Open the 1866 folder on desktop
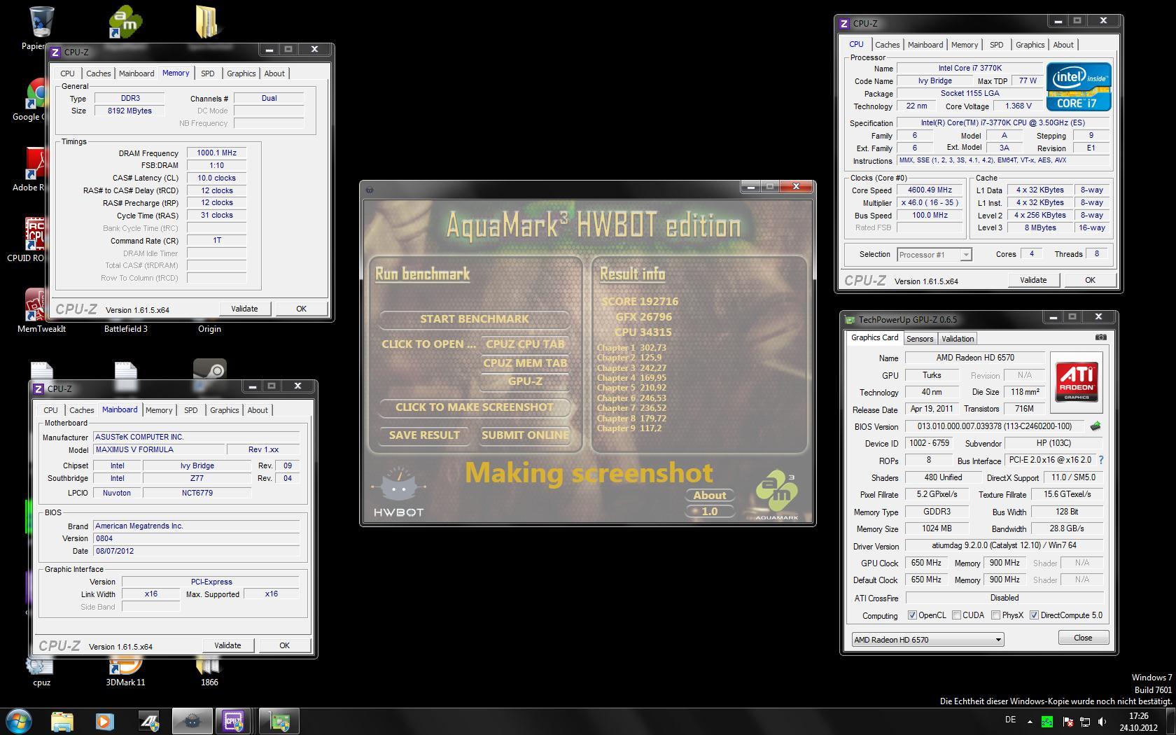This screenshot has width=1176, height=735. tap(209, 666)
